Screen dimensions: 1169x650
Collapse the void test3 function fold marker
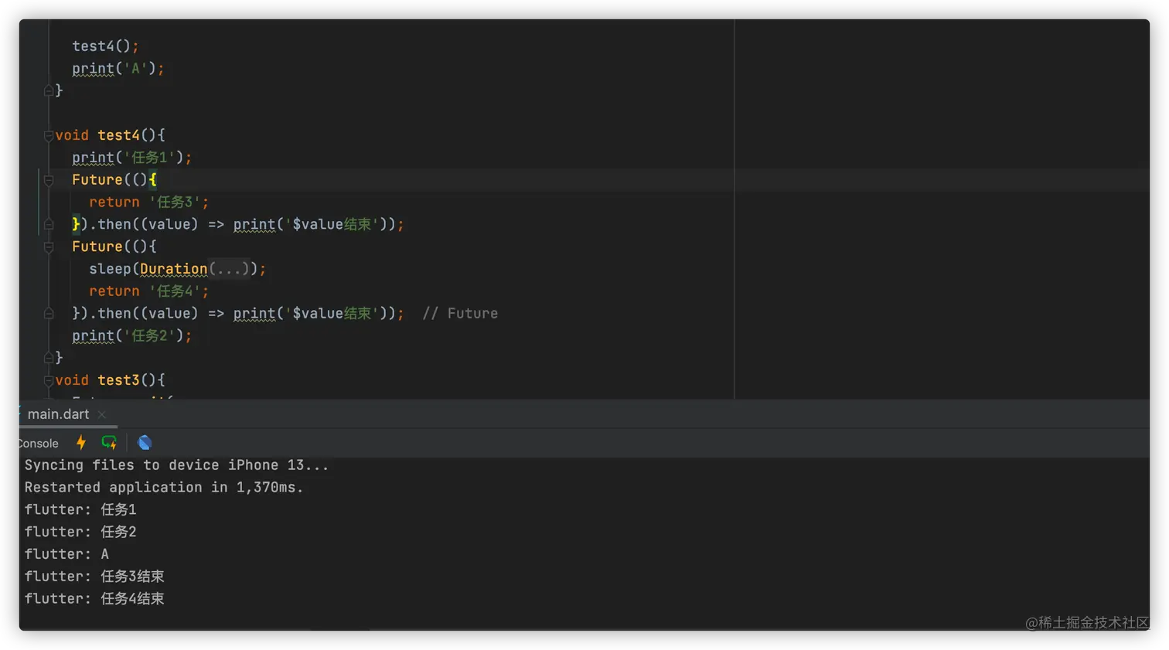[48, 380]
